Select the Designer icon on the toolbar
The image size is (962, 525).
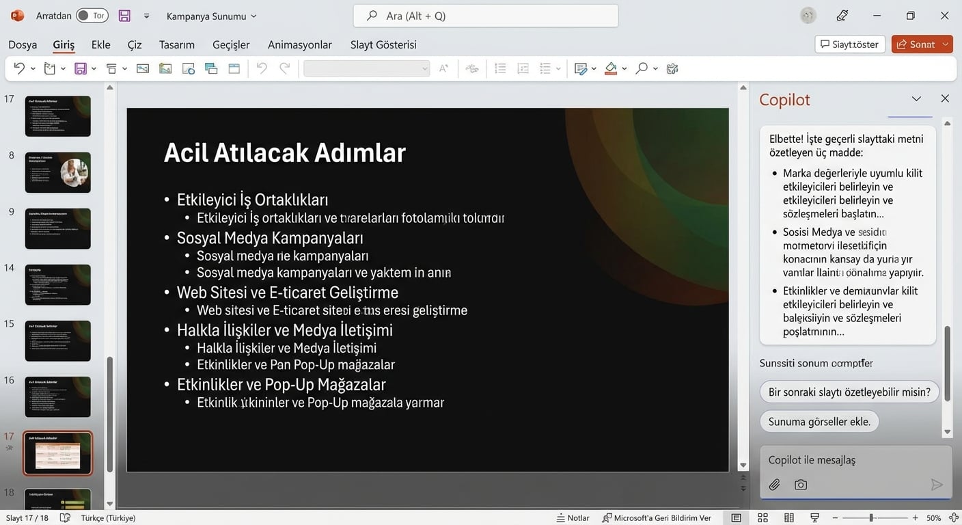coord(672,68)
